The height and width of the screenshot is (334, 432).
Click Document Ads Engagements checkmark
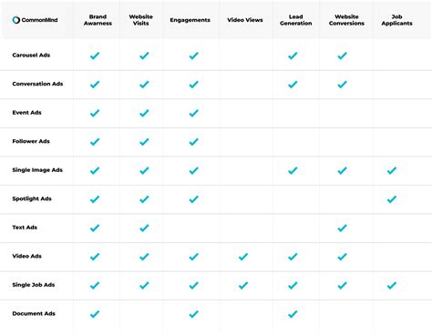tap(193, 314)
